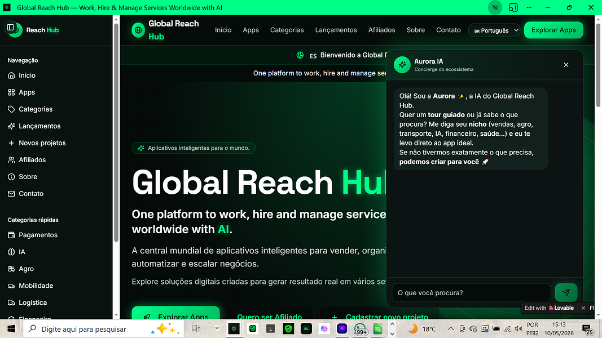The height and width of the screenshot is (338, 602).
Task: Open the SL app in the taskbar
Action: [x=306, y=329]
